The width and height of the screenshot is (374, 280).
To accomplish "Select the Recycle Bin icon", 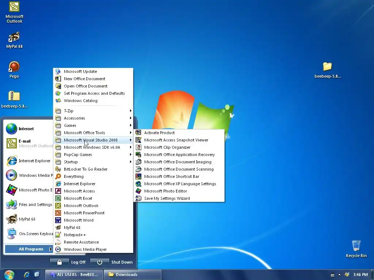I will pos(356,249).
